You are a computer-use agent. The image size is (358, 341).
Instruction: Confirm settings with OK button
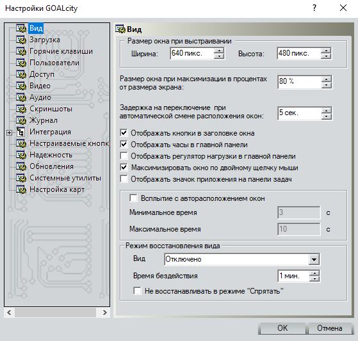pos(282,328)
